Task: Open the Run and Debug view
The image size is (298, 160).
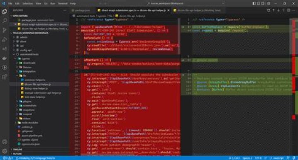Action: 5,39
